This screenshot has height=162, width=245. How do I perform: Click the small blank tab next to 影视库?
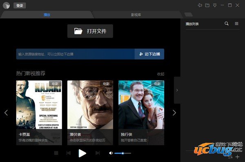tap(188, 15)
